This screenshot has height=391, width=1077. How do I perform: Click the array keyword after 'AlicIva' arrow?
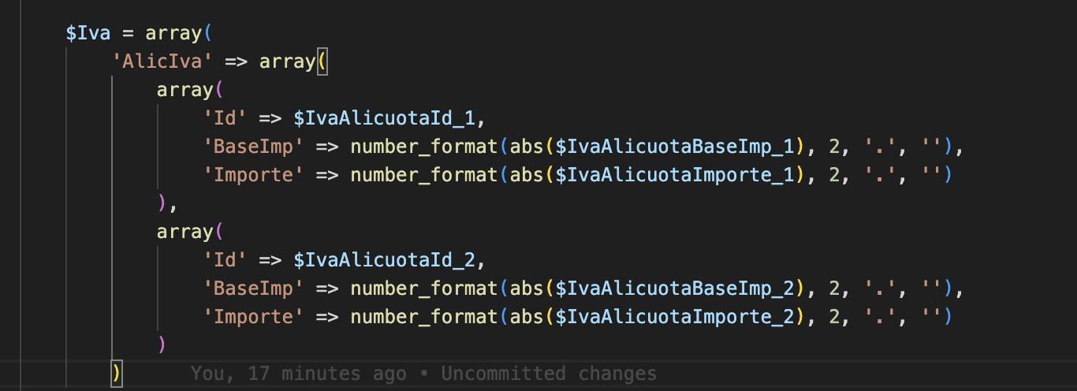pyautogui.click(x=287, y=61)
